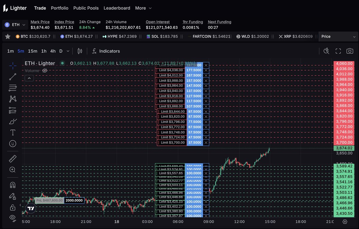Click the favorites star icon
Image resolution: width=359 pixels, height=229 pixels.
(8, 36)
